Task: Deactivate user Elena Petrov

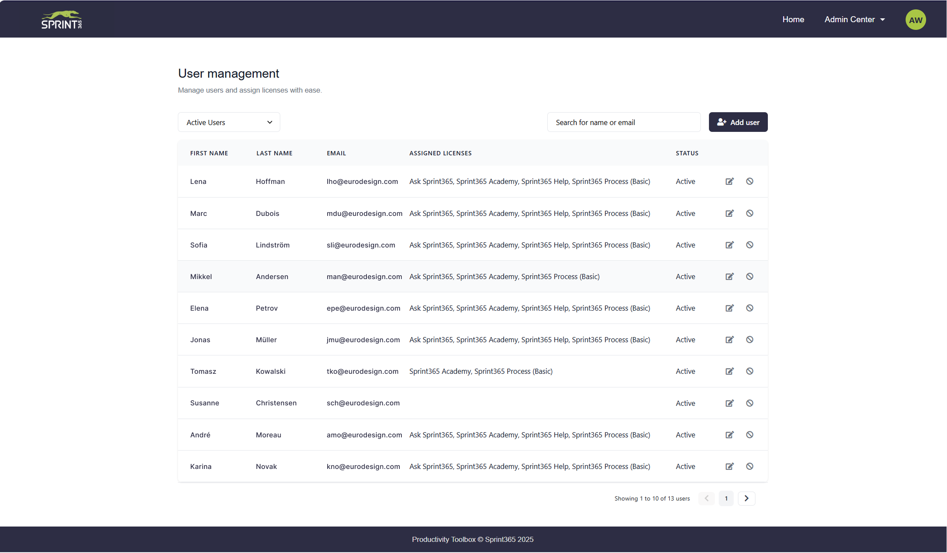Action: tap(749, 308)
